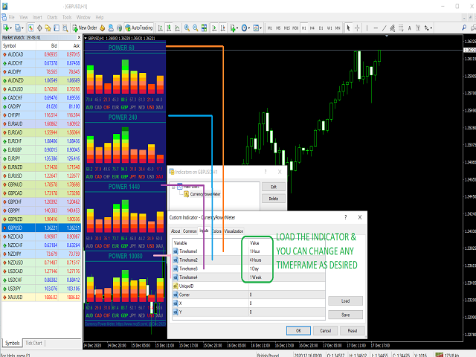476x357 pixels.
Task: Switch to the Visualization tab
Action: coord(234,231)
